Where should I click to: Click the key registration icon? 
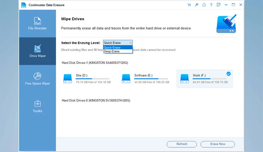click(197, 5)
